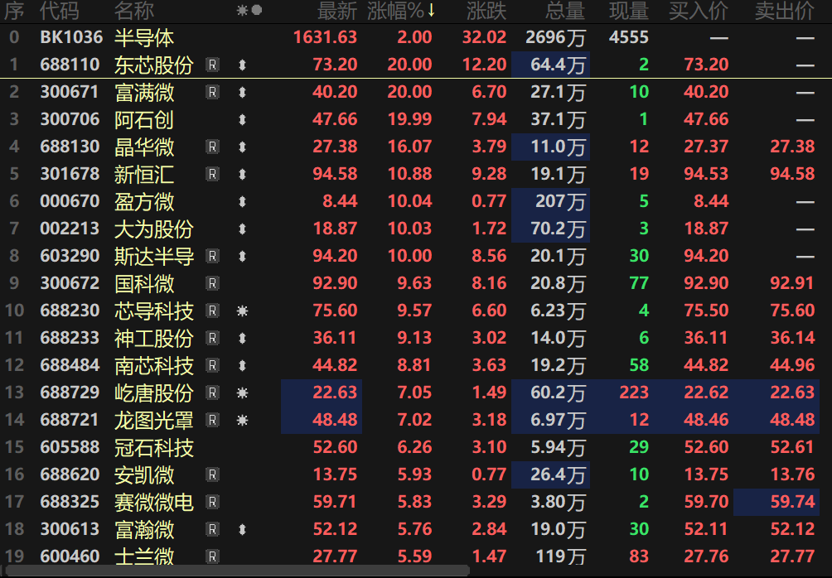Click the burst-and-dot marker column header icon
The width and height of the screenshot is (832, 578).
click(x=249, y=10)
